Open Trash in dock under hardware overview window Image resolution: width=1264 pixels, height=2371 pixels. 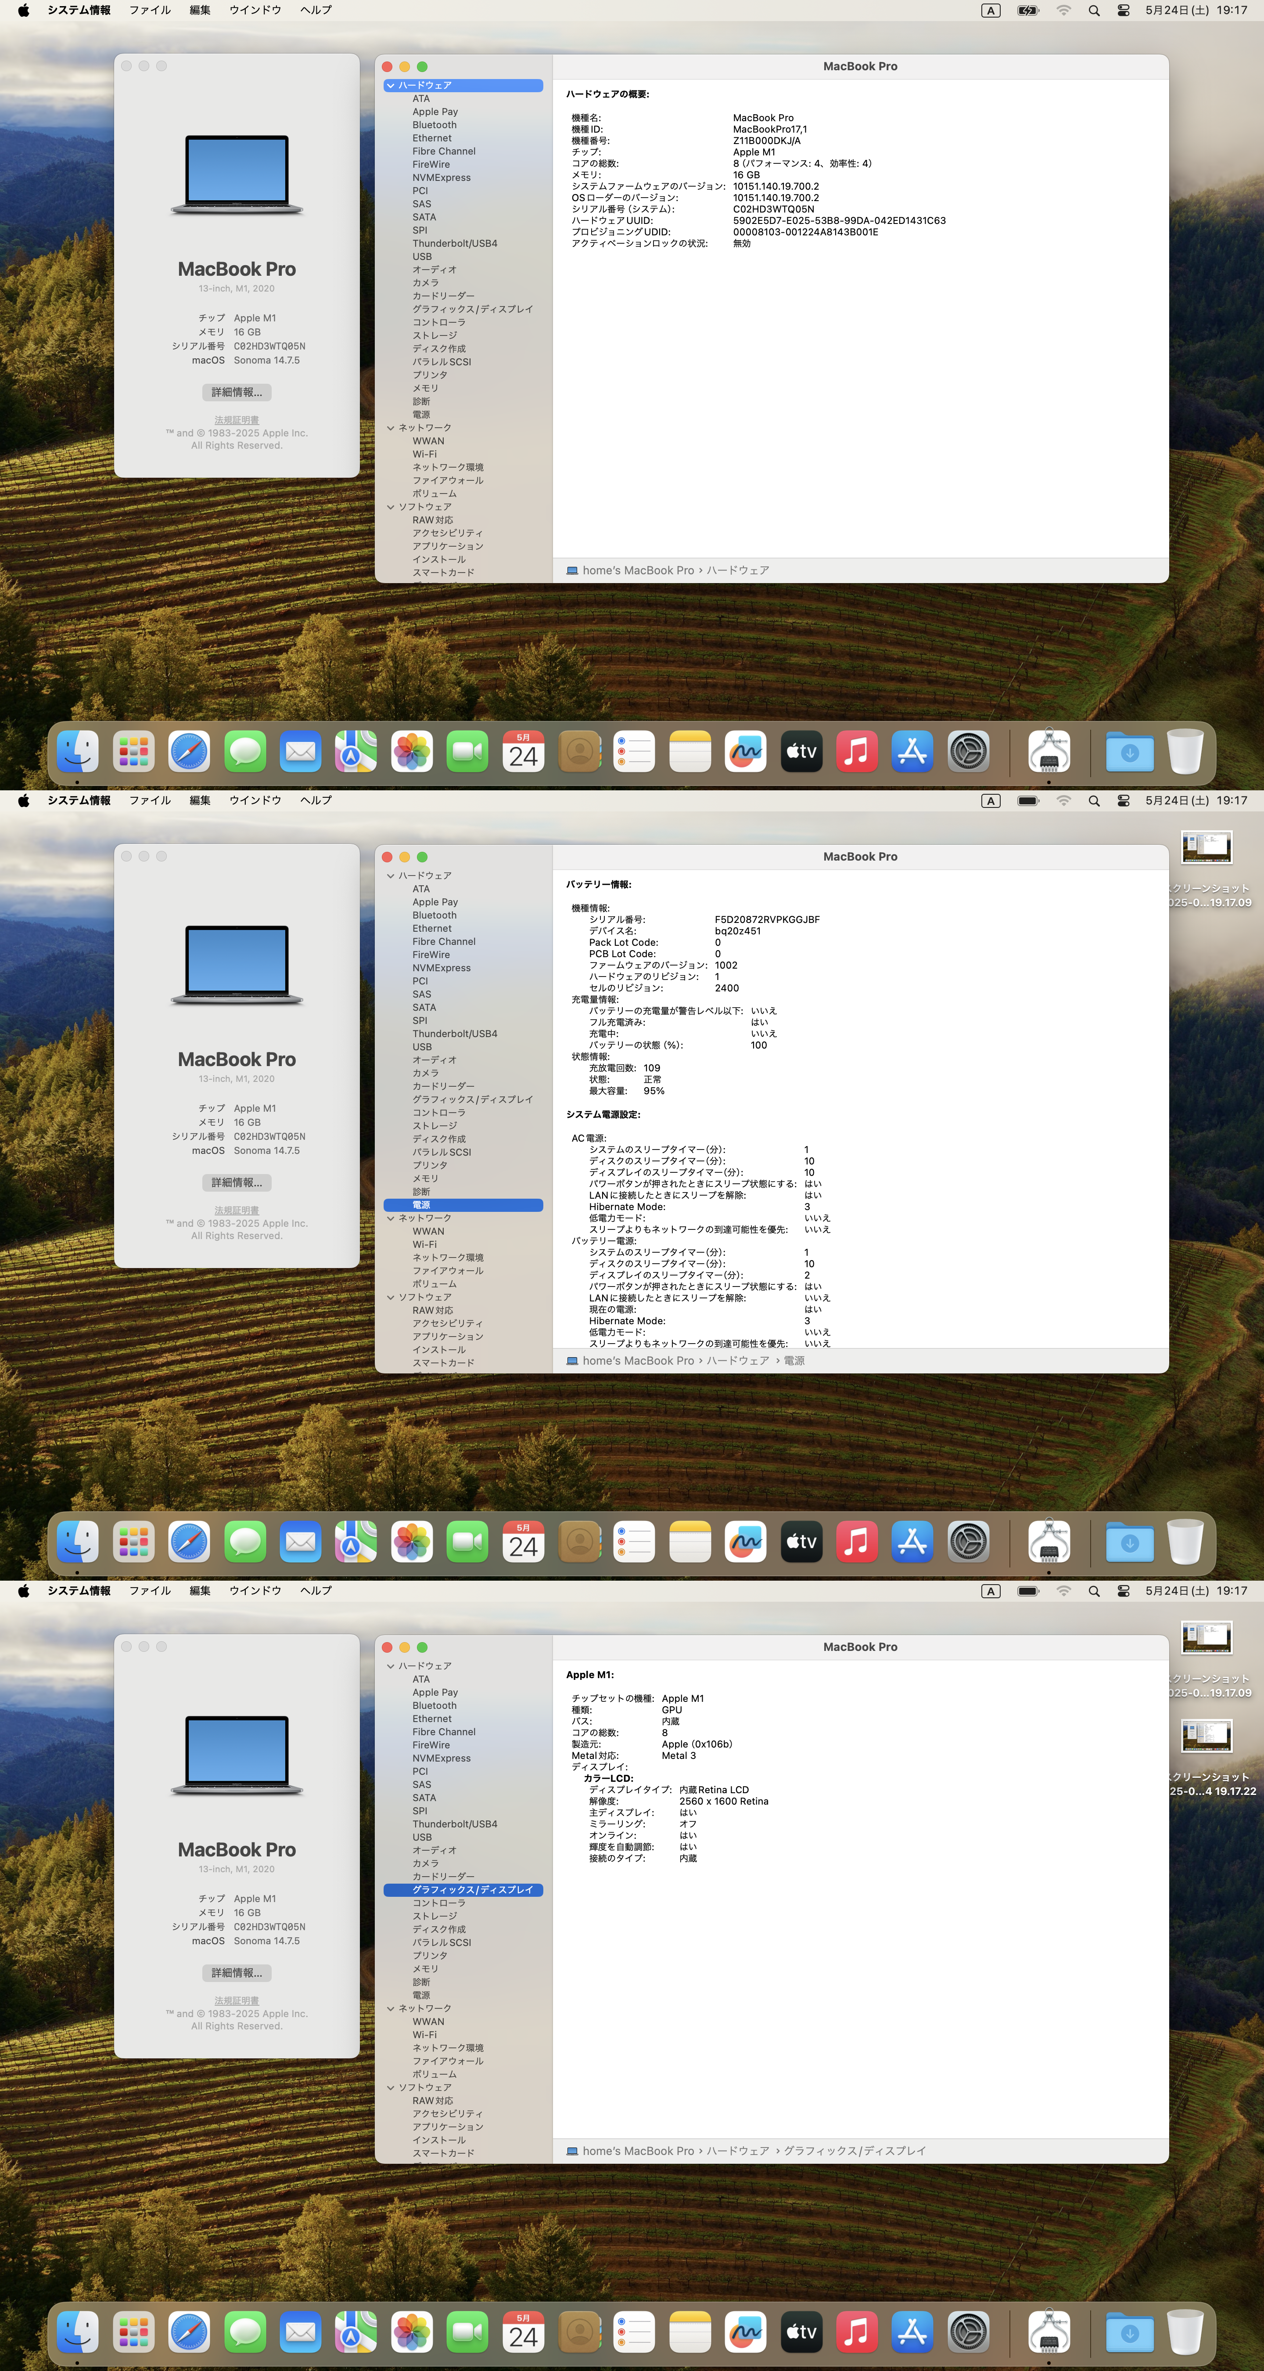tap(1186, 751)
